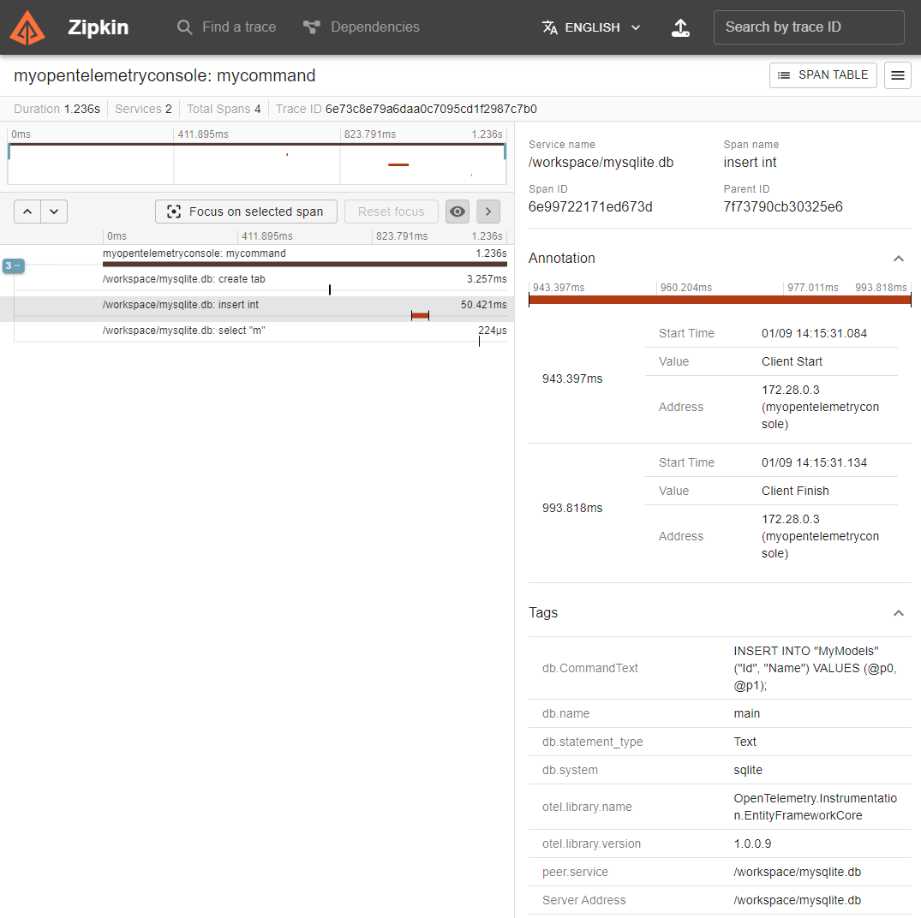Open the Find a trace page

(x=226, y=27)
